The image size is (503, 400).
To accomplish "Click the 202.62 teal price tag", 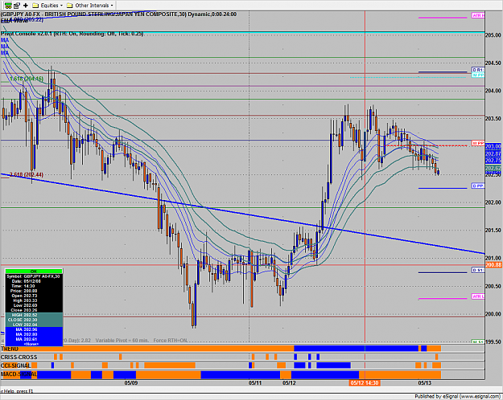I will 493,168.
